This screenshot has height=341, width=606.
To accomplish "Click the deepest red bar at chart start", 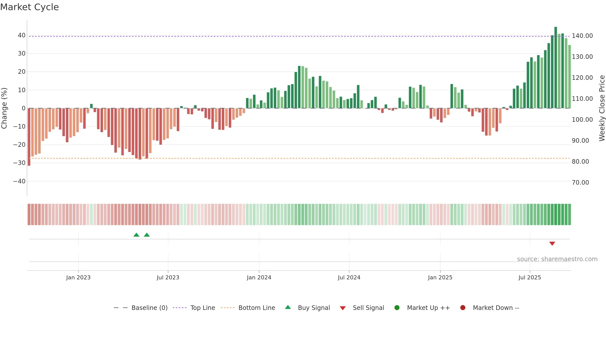I will pos(29,137).
